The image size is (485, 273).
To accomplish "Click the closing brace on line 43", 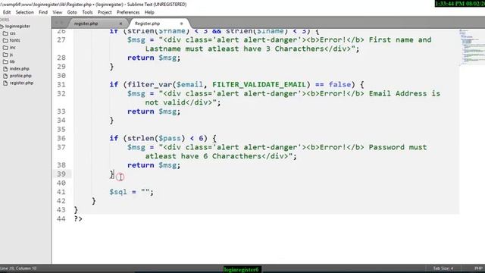I will (x=76, y=210).
